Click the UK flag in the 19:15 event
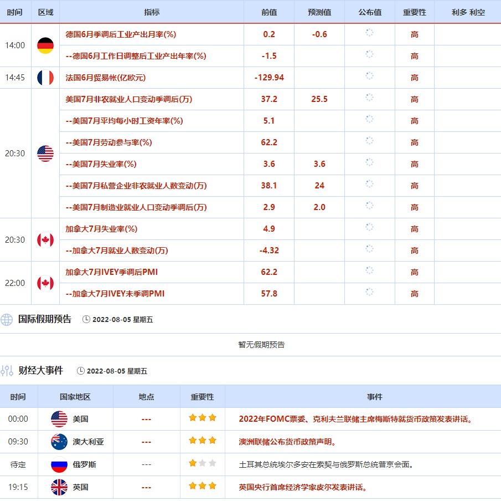Screen dimensions: 501x501 [59, 487]
